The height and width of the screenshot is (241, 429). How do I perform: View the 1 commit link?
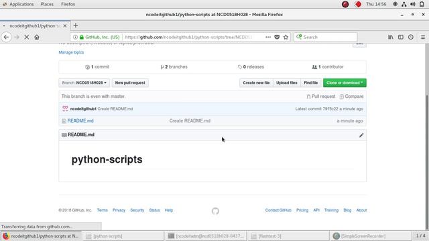click(x=97, y=67)
